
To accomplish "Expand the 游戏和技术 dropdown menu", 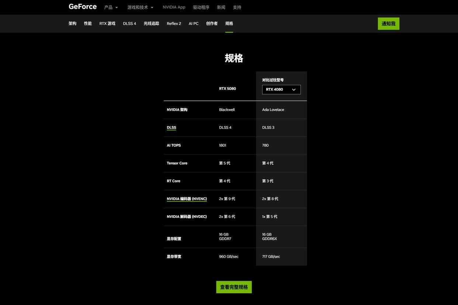I will [x=140, y=7].
